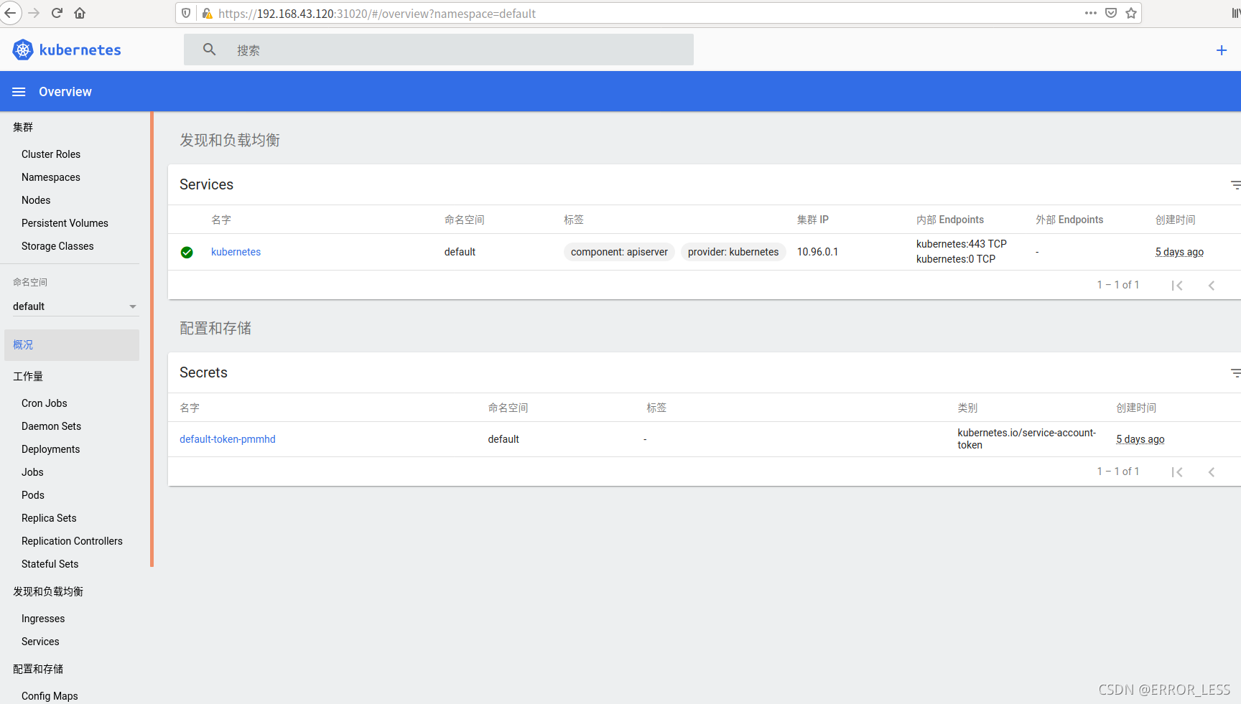The width and height of the screenshot is (1241, 704).
Task: Open Namespaces in sidebar
Action: [51, 177]
